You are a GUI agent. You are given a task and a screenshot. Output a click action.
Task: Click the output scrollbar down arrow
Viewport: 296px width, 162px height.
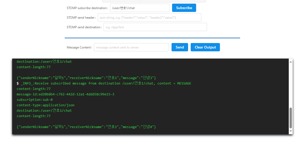(291, 131)
